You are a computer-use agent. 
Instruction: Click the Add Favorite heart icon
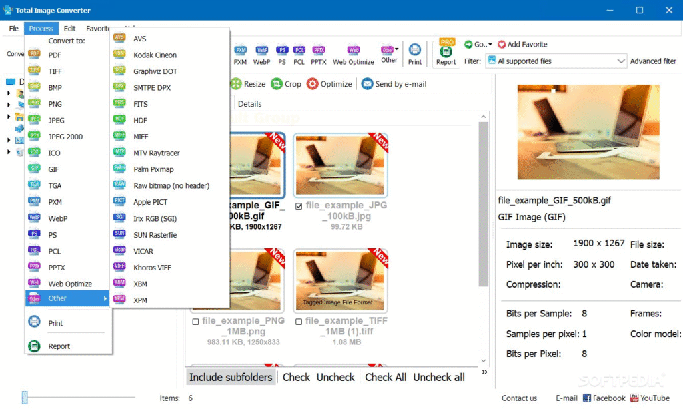(502, 45)
